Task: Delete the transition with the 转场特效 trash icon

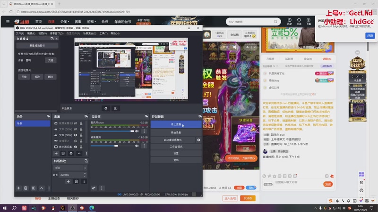Action: [76, 181]
